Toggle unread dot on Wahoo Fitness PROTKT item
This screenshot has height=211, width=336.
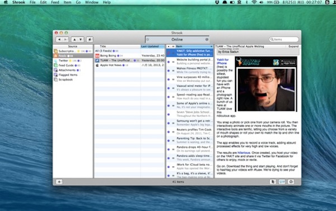[169, 71]
